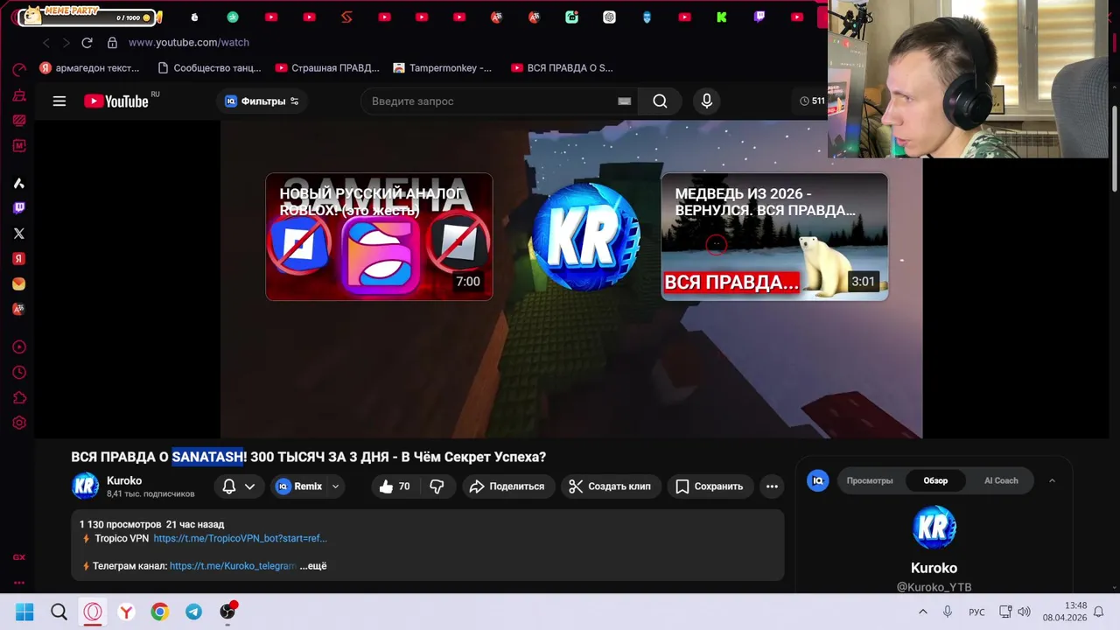The image size is (1120, 630).
Task: Open the Медведь из 2026 end-screen video
Action: (x=774, y=237)
